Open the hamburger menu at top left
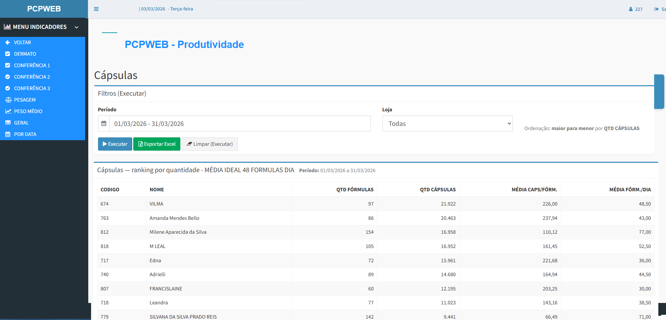 [x=96, y=9]
